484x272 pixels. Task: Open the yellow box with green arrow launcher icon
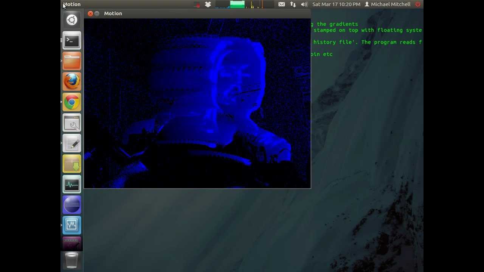[x=72, y=164]
